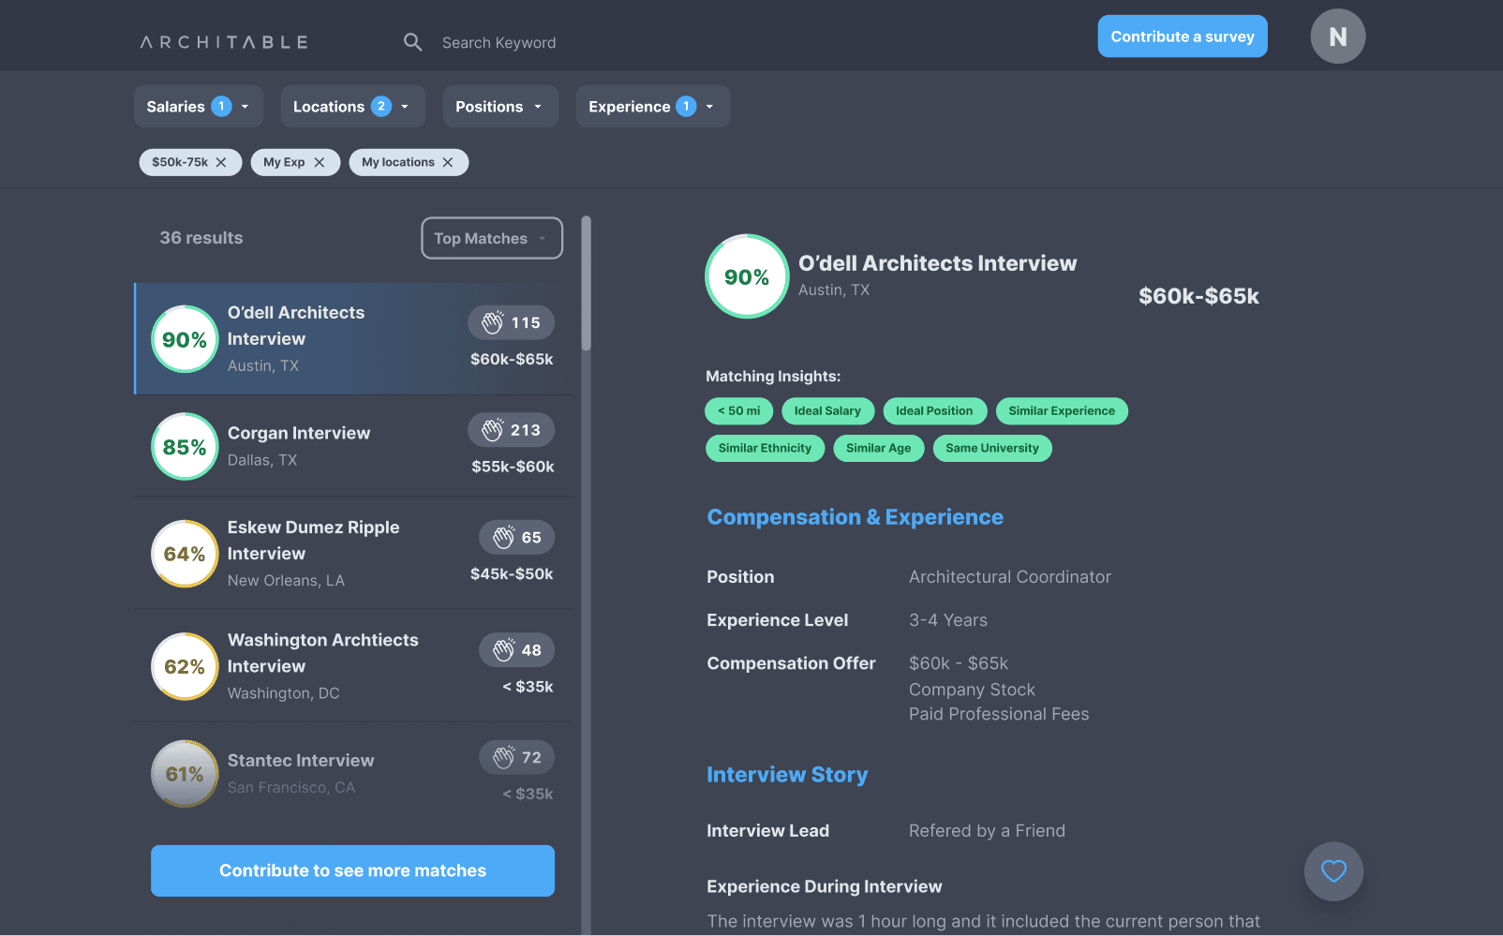
Task: Open the Positions filter menu
Action: tap(500, 107)
